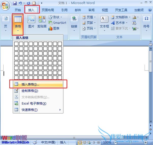Jump to next page double-arrow button
The height and width of the screenshot is (145, 153).
151,133
